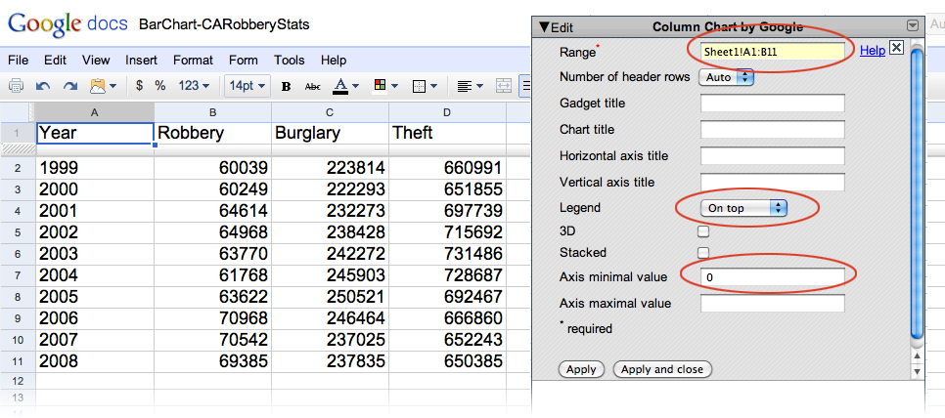Open the Legend On top dropdown
The image size is (945, 418).
(x=744, y=208)
